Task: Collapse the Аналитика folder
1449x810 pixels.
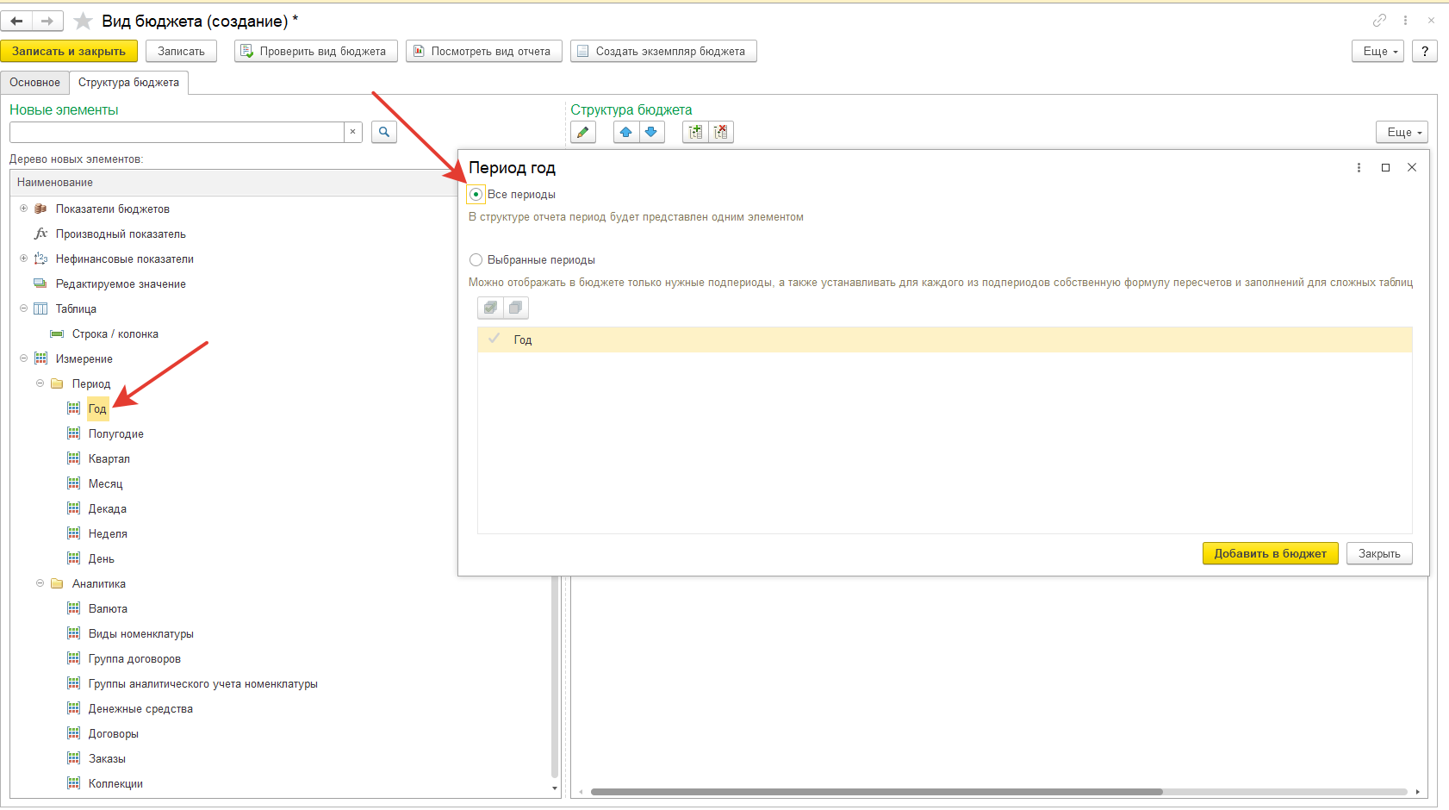Action: pos(40,583)
